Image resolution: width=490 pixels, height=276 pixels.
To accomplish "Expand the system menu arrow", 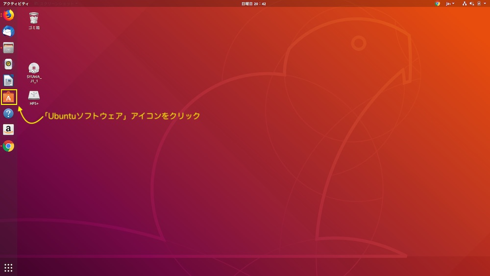I will [x=485, y=4].
